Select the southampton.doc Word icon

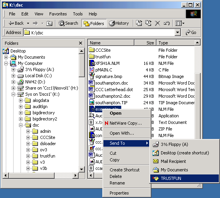(x=92, y=83)
